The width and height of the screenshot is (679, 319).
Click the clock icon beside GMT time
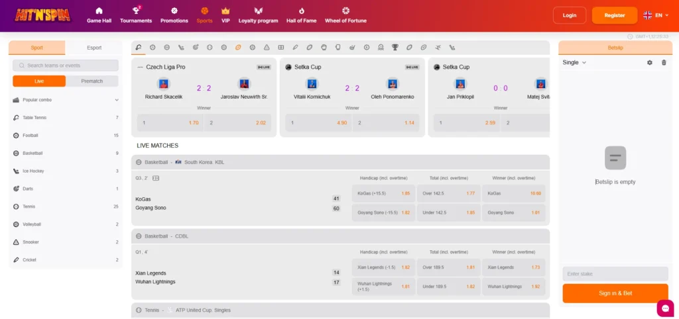point(630,37)
